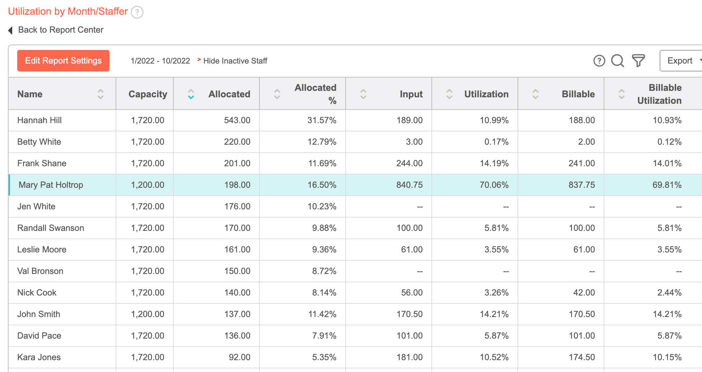Click Mary Pat Holtrop's allocated percent 16.50%
This screenshot has width=702, height=372.
322,185
